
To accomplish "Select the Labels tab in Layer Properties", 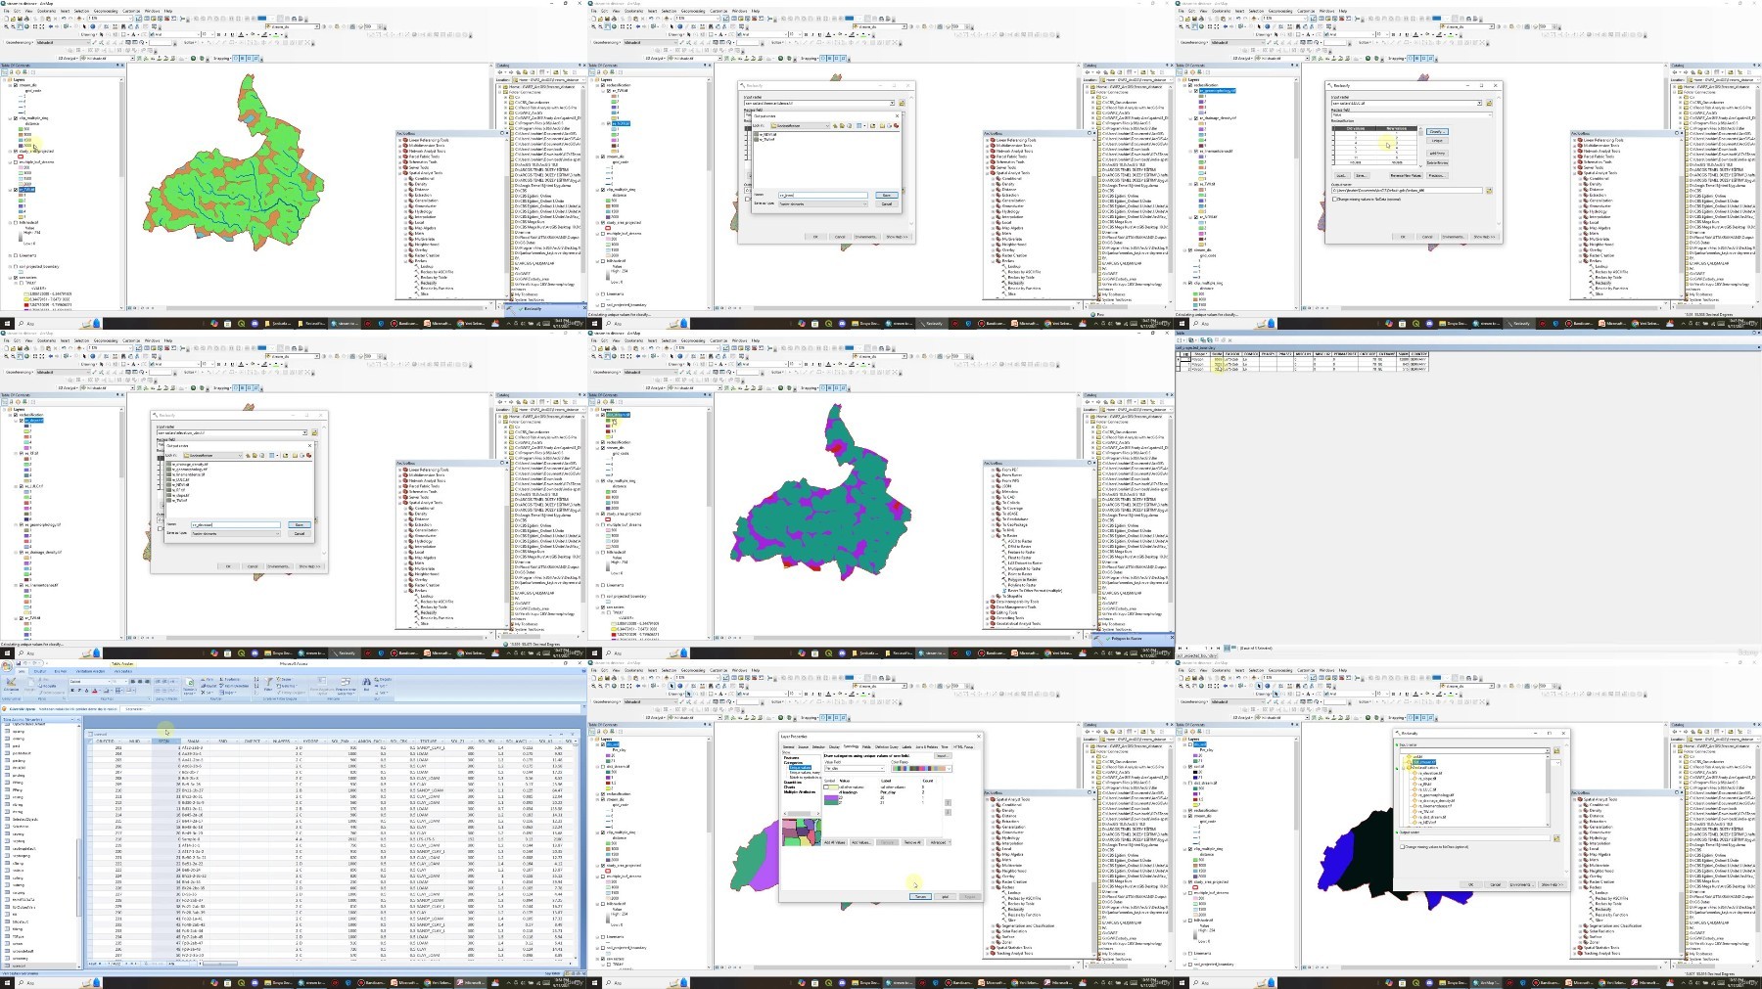I will pos(906,746).
